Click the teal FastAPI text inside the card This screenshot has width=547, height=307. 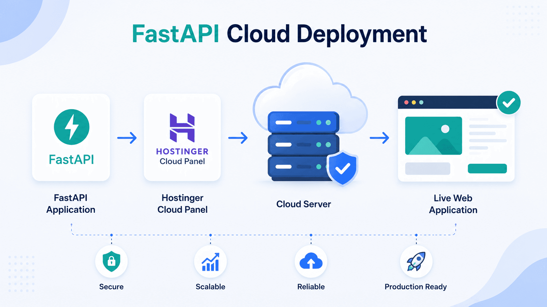coord(71,160)
